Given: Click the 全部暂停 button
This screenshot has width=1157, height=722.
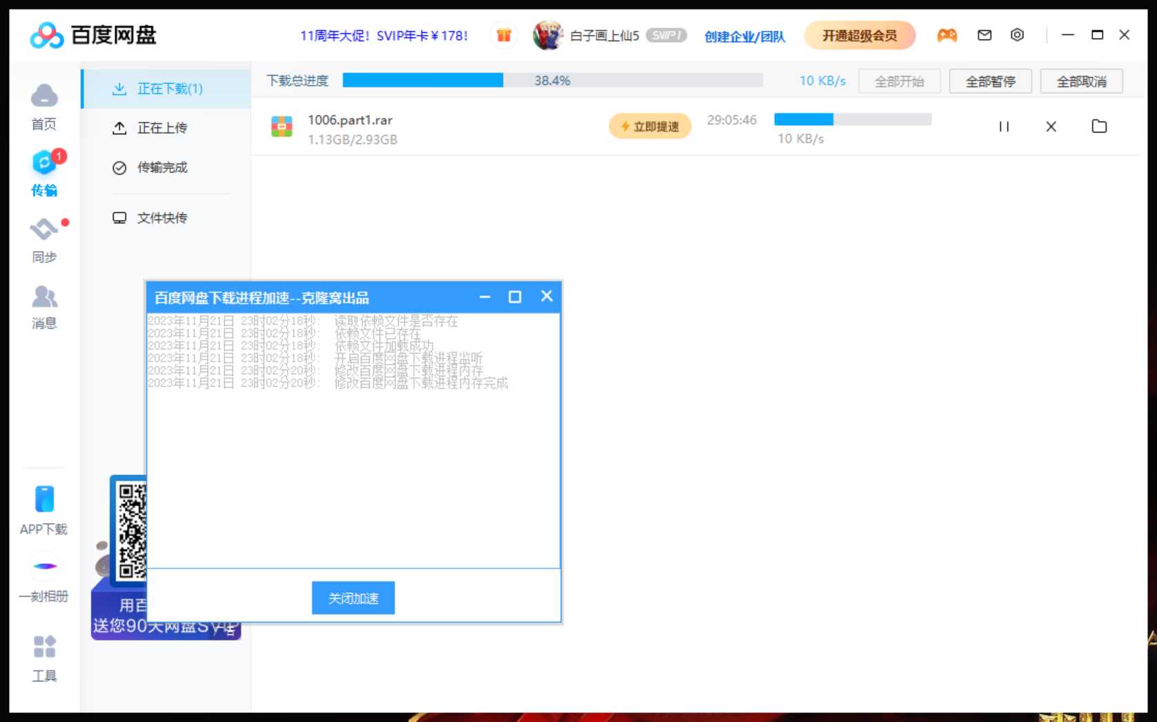Looking at the screenshot, I should [991, 81].
